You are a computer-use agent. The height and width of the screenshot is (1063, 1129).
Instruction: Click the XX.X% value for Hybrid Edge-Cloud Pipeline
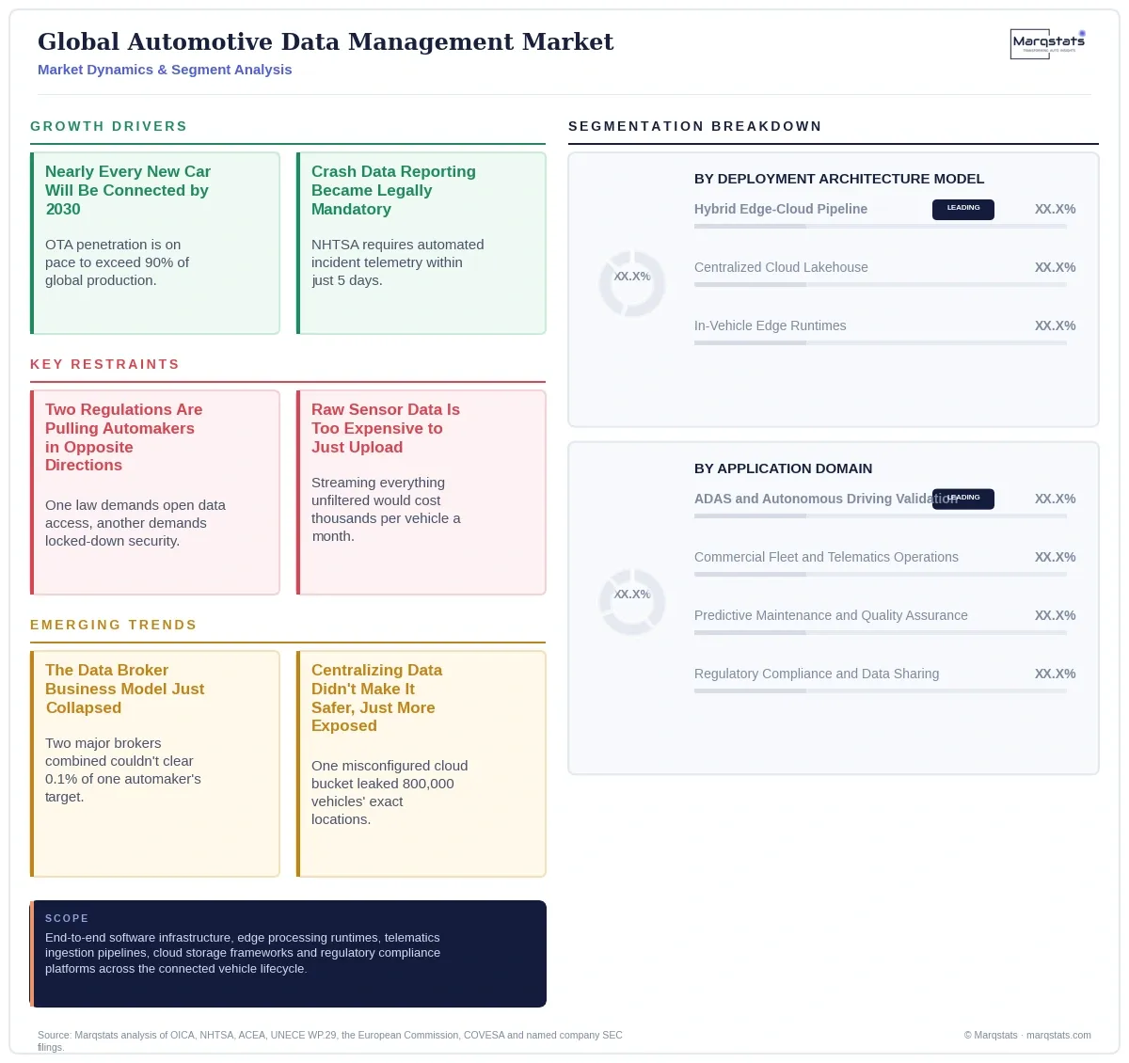tap(1055, 209)
